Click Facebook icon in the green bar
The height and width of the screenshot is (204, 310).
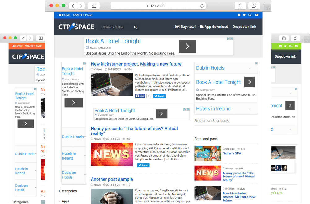point(280,46)
